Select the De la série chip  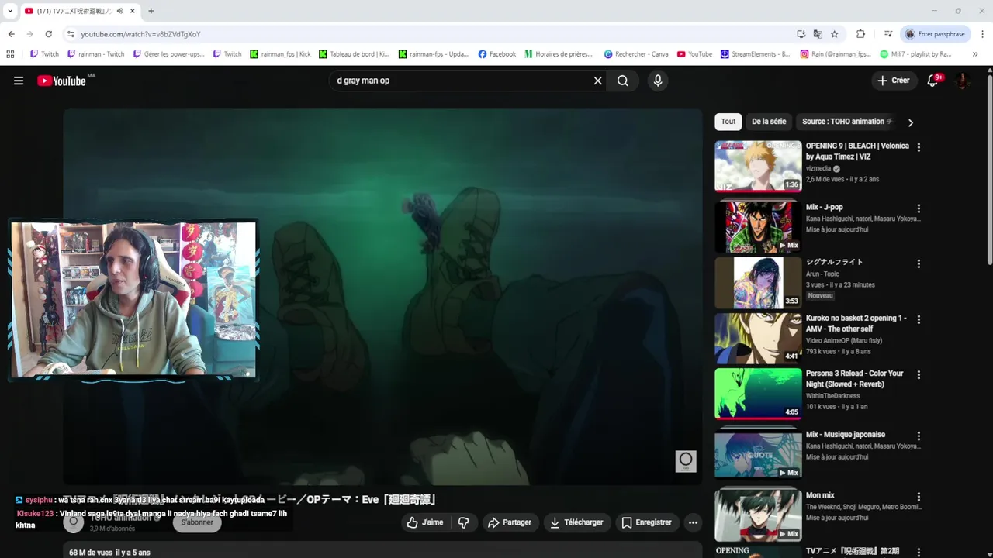[x=769, y=122]
